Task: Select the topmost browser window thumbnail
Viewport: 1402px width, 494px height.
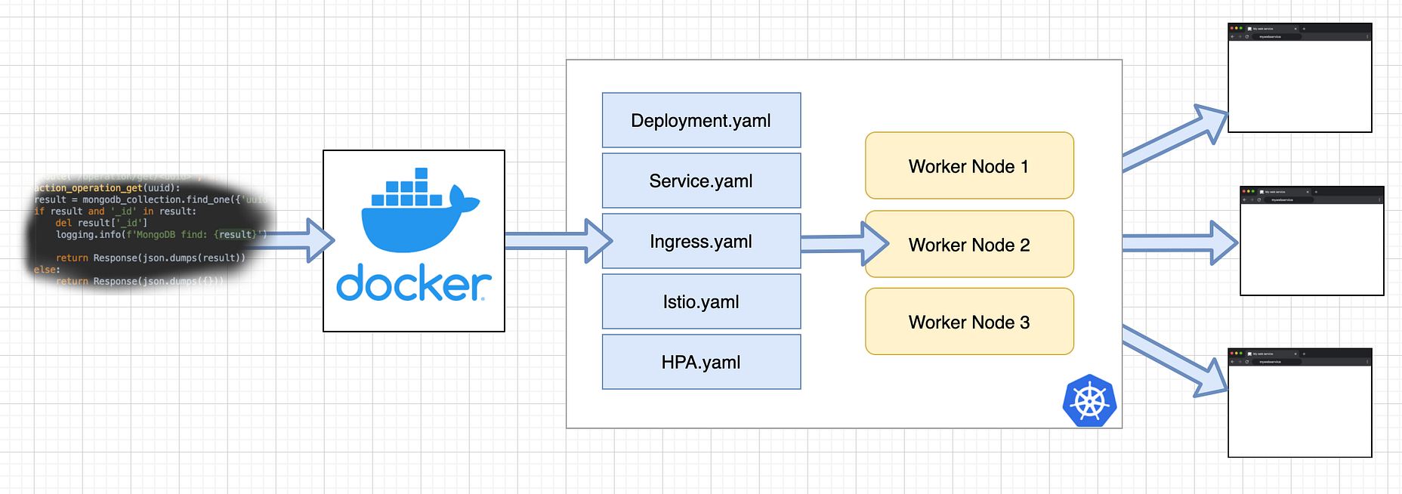Action: click(1300, 78)
